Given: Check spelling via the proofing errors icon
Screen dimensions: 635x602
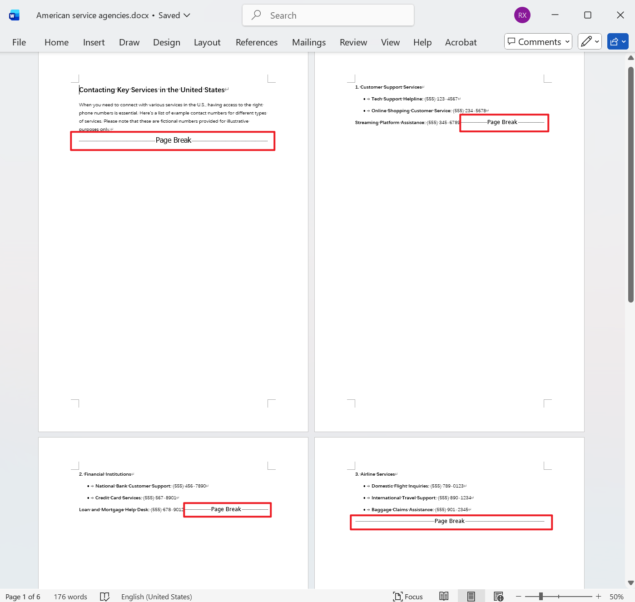Looking at the screenshot, I should 105,596.
